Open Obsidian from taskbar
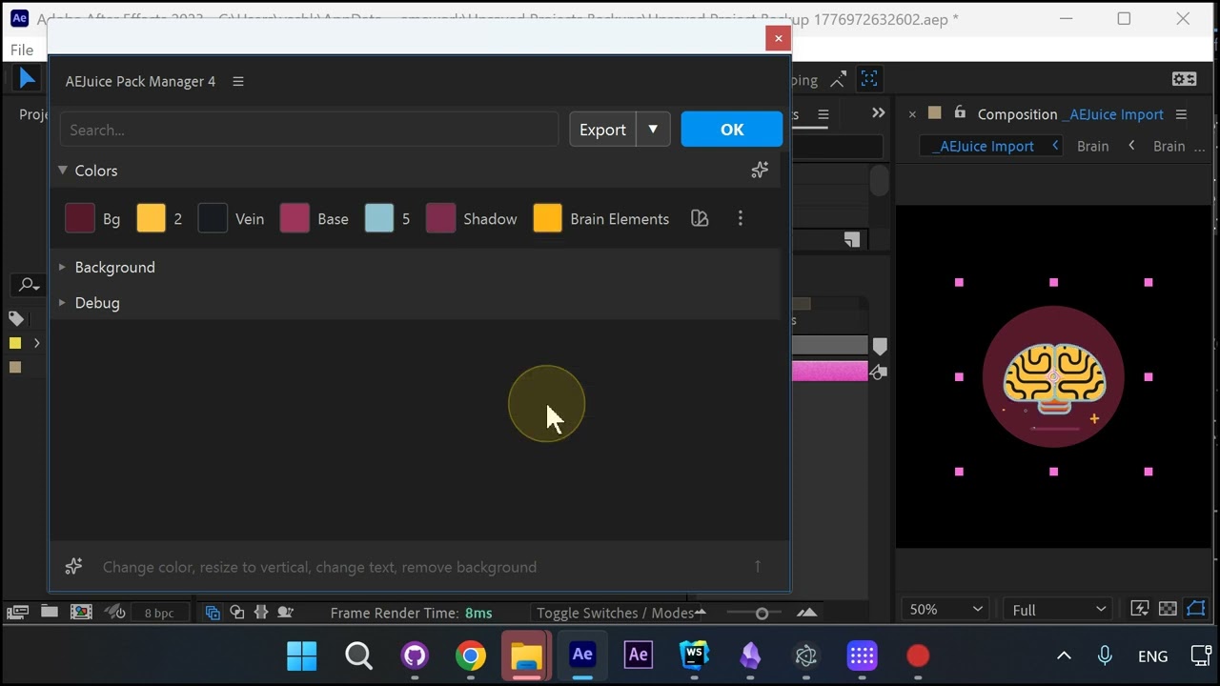The height and width of the screenshot is (686, 1220). tap(750, 656)
